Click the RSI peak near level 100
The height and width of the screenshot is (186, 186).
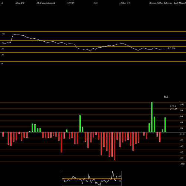click(13, 34)
